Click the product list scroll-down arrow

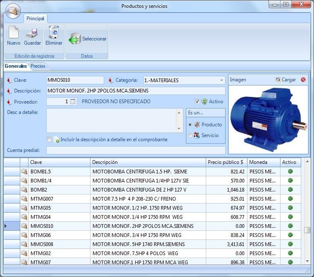[307, 261]
